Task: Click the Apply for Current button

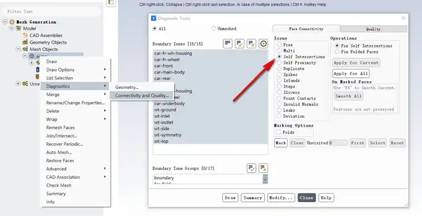Action: pos(356,63)
